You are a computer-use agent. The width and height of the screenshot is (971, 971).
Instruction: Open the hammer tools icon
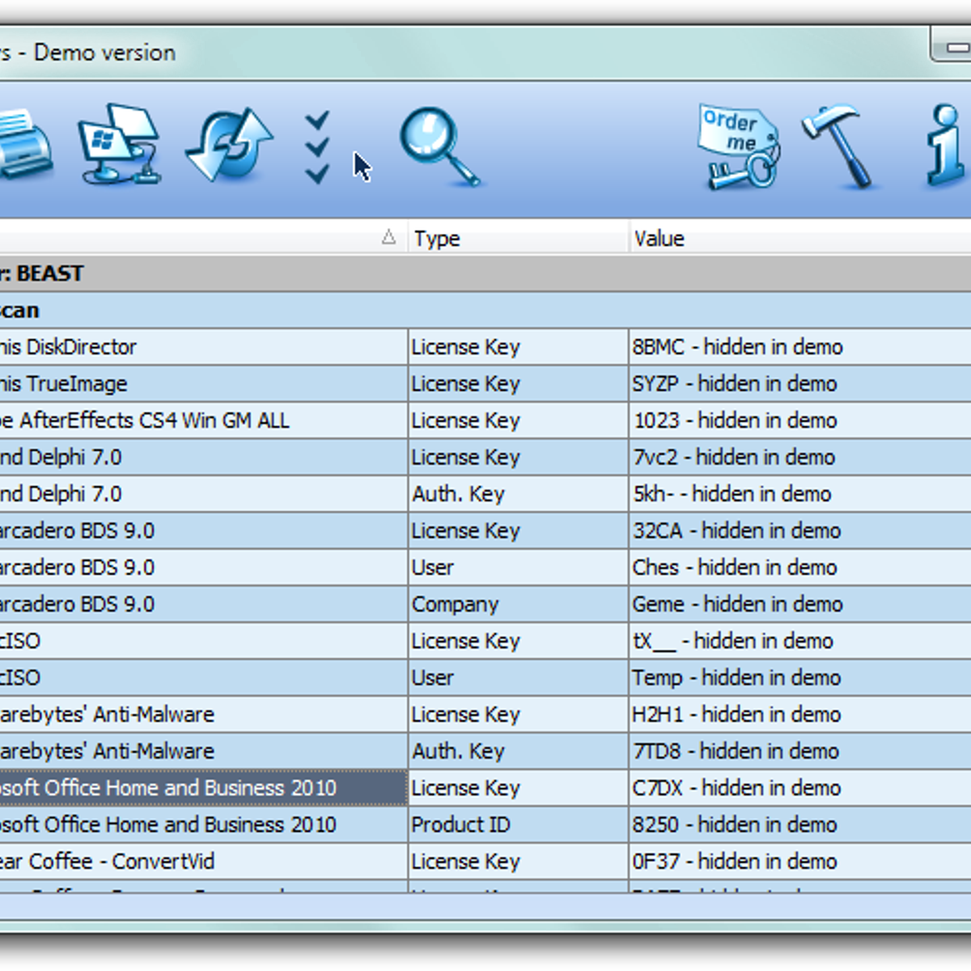(x=839, y=146)
